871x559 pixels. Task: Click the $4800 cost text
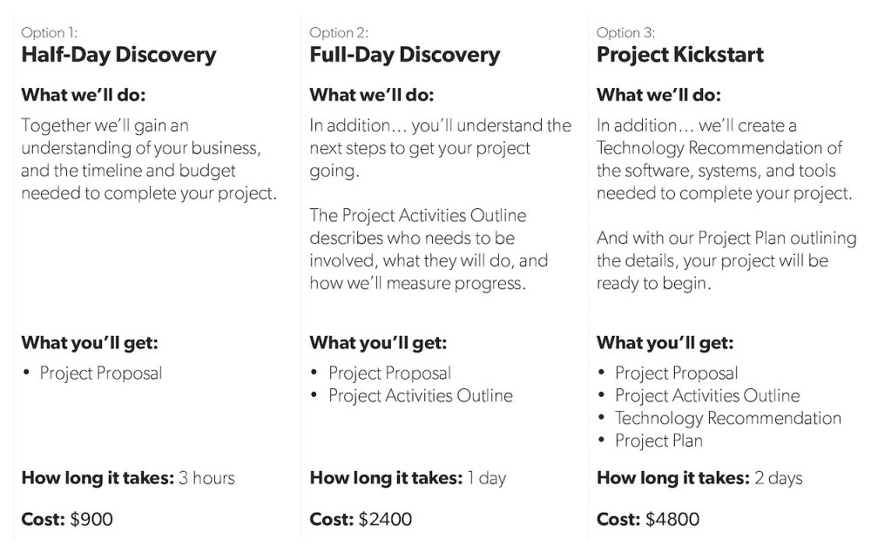tap(672, 519)
